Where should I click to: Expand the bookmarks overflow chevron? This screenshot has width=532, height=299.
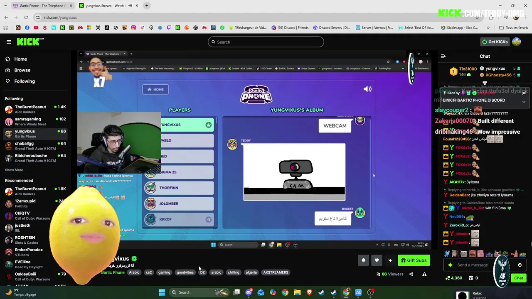tap(488, 28)
